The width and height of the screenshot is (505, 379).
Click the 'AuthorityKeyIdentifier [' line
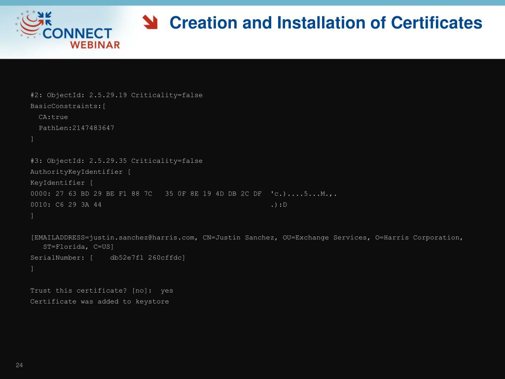click(x=80, y=172)
